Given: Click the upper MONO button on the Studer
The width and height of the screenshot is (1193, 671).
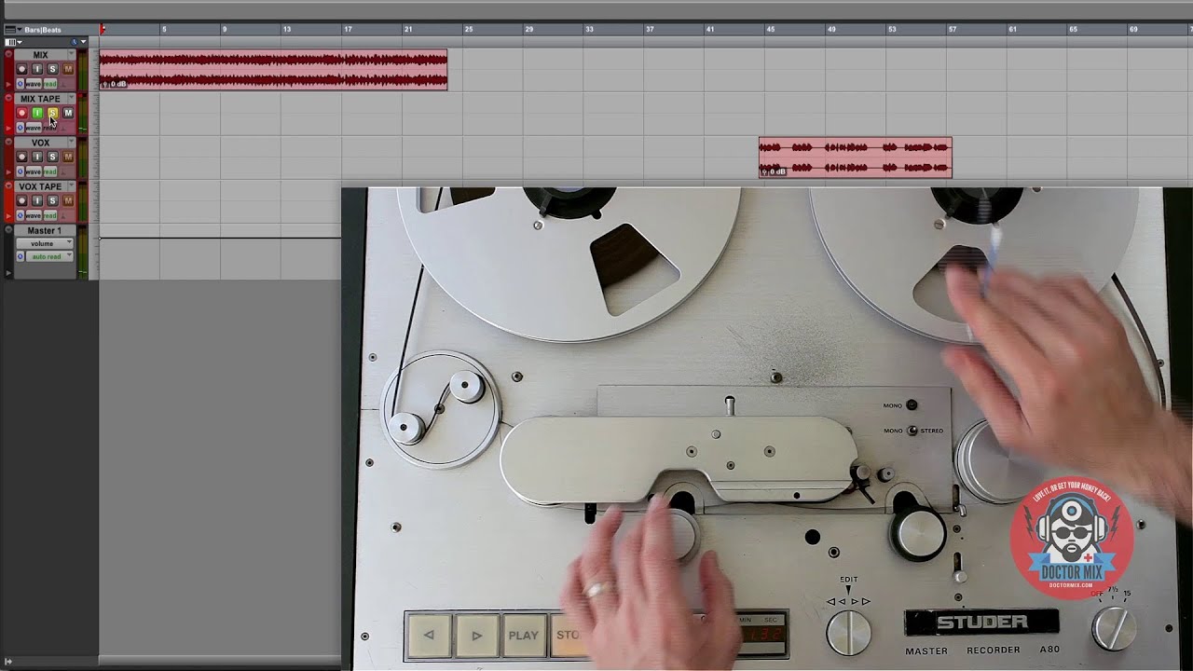Looking at the screenshot, I should coord(912,404).
